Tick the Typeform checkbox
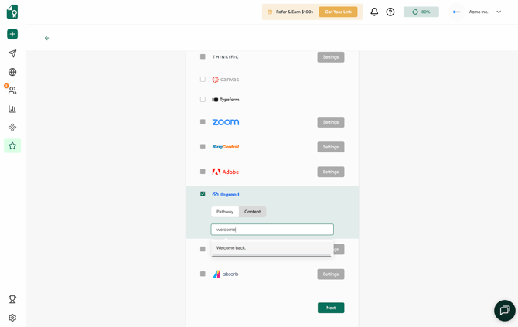 (203, 99)
